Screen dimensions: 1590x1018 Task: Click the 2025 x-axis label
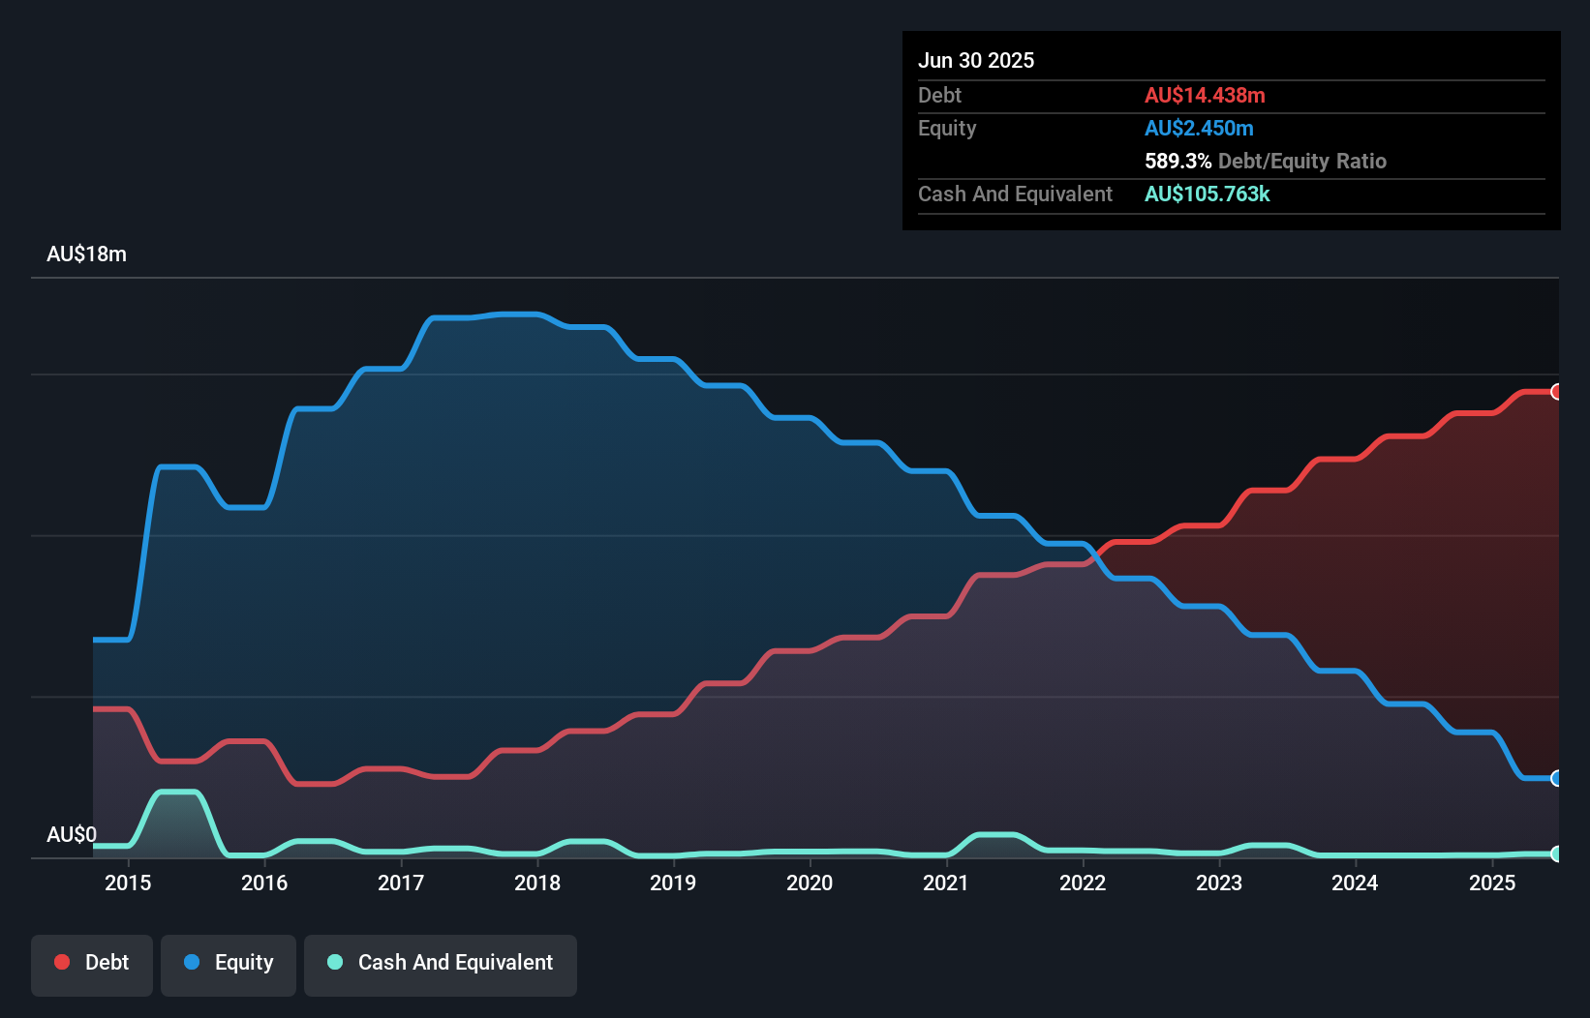click(x=1492, y=883)
